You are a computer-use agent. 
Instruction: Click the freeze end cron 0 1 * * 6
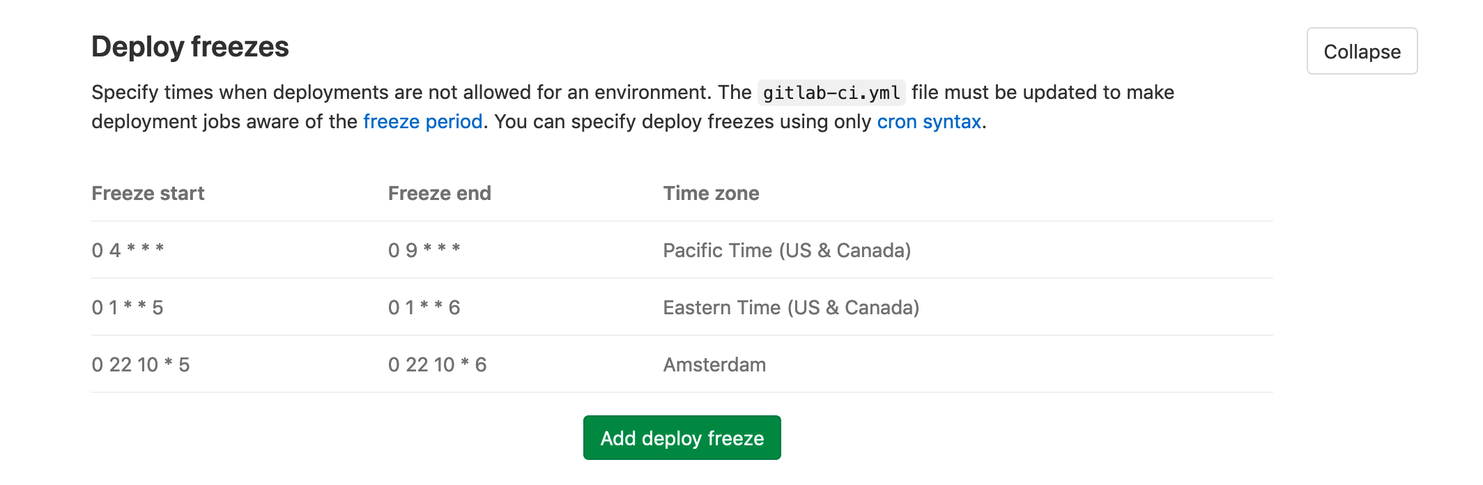[x=423, y=307]
